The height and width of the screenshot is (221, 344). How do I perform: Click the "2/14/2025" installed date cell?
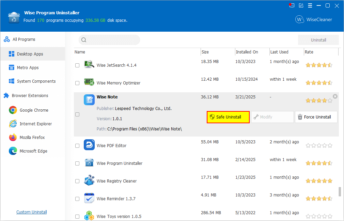[245, 160]
